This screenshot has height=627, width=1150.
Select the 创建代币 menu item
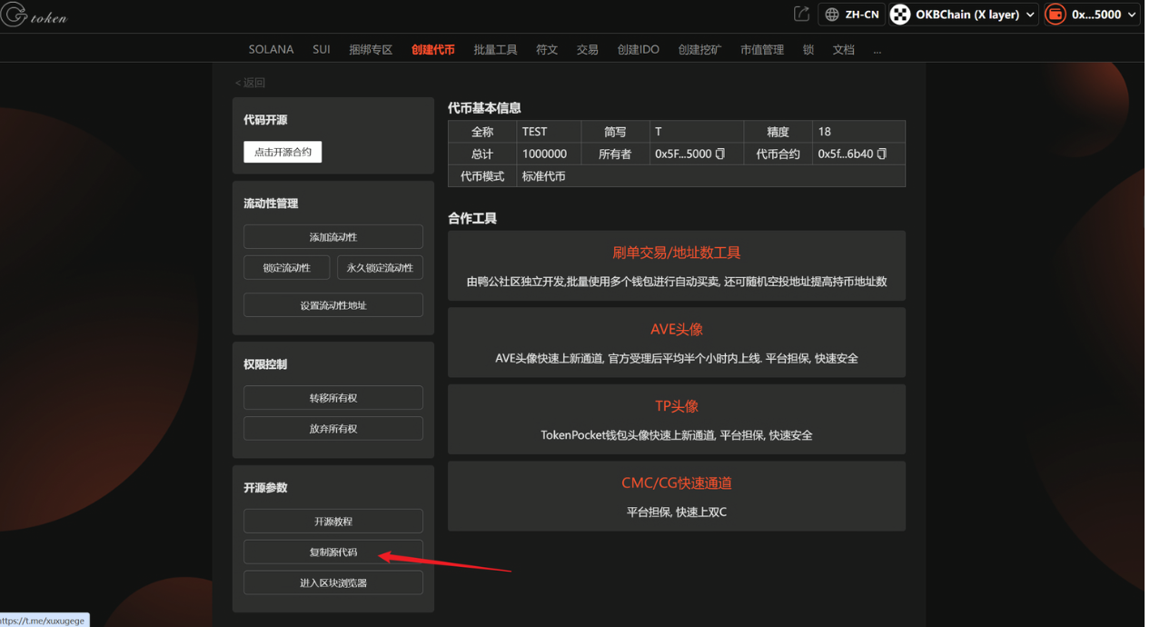pyautogui.click(x=433, y=50)
